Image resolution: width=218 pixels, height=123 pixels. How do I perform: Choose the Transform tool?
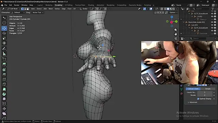[4, 43]
